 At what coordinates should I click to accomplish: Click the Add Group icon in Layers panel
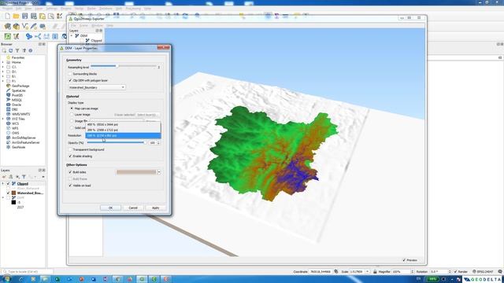pos(10,177)
